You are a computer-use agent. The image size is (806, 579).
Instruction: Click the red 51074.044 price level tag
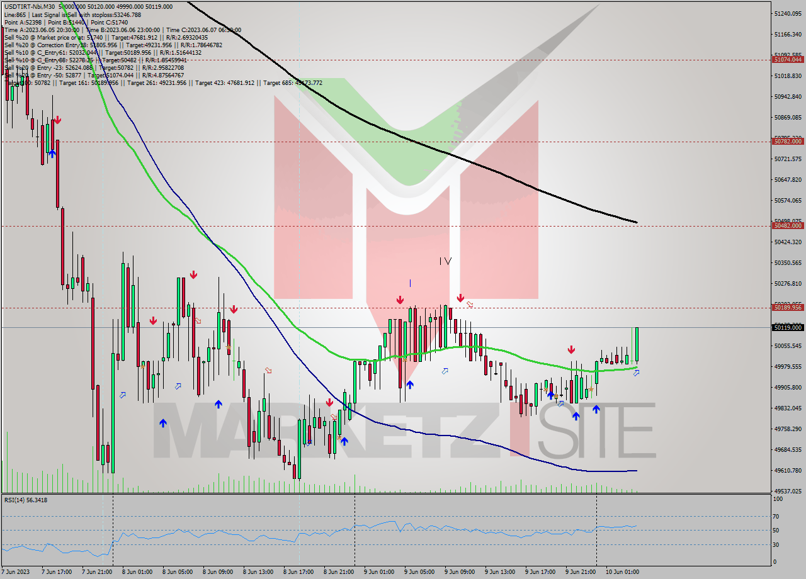[x=787, y=59]
